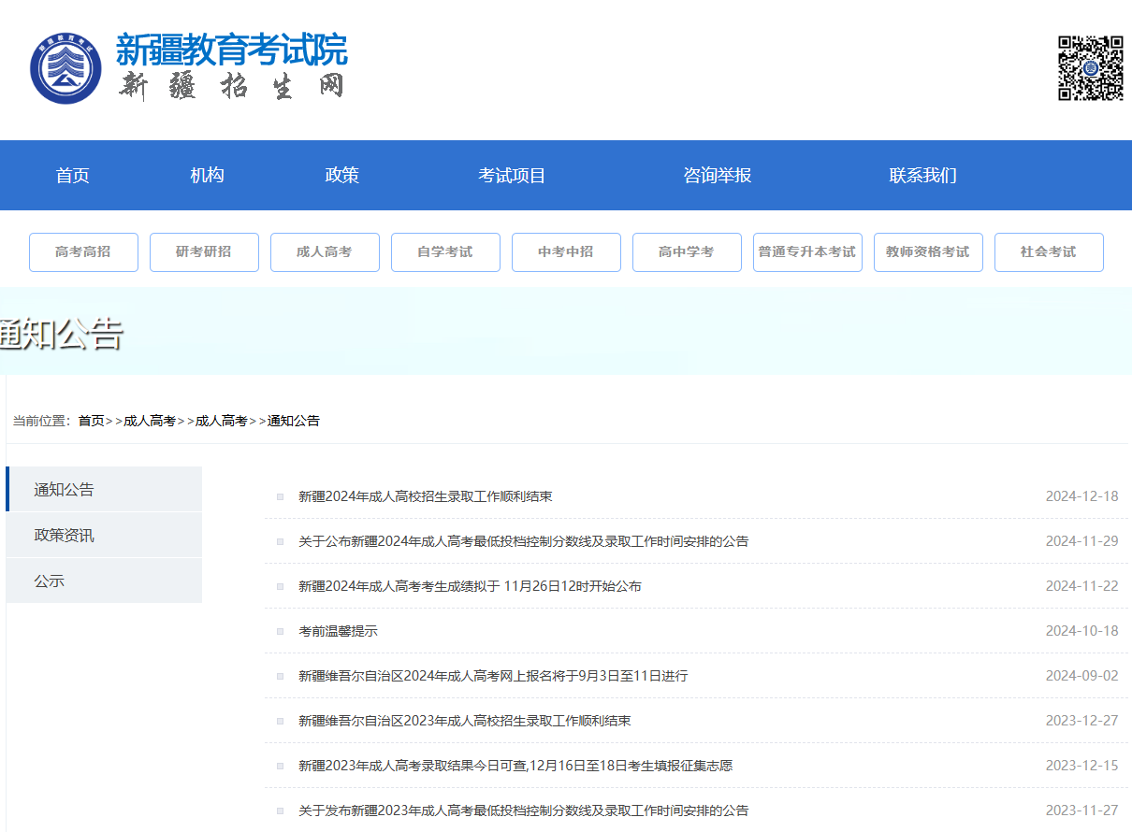Open the 教师资格考试 category button
Viewport: 1132px width, 832px height.
928,252
